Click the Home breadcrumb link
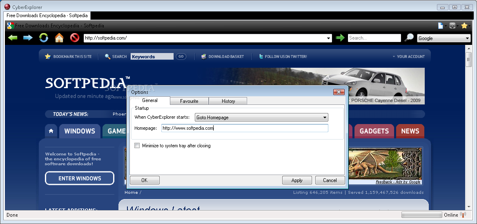Image resolution: width=477 pixels, height=224 pixels. [x=131, y=193]
